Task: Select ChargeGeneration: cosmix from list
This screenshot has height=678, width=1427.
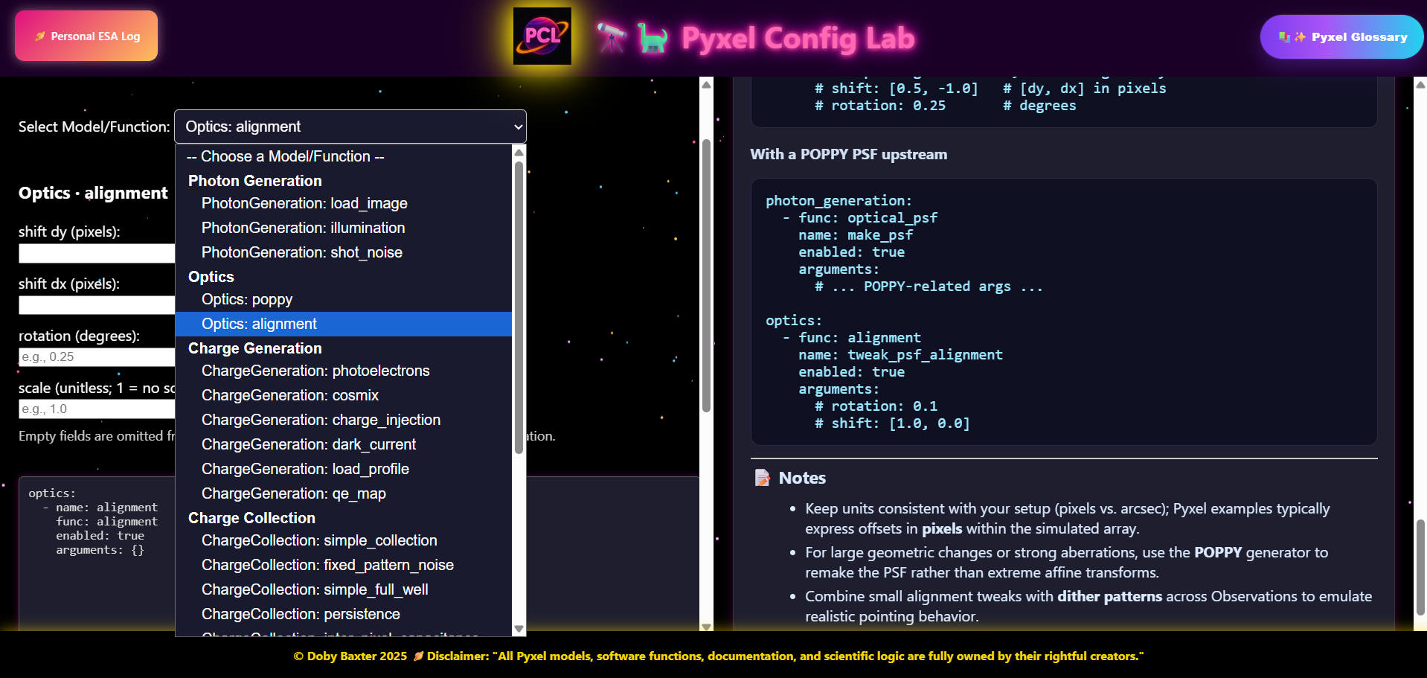Action: (290, 395)
